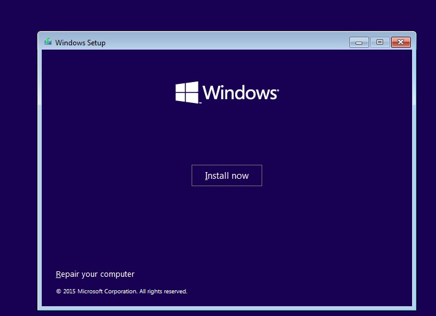Minimize the Windows Setup window
The width and height of the screenshot is (436, 316).
coord(359,42)
